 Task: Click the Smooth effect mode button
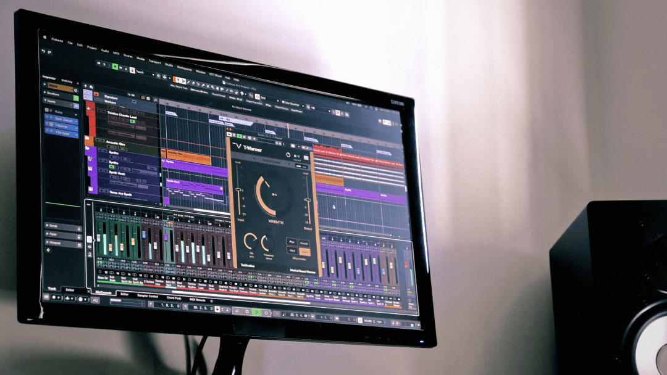pyautogui.click(x=304, y=243)
